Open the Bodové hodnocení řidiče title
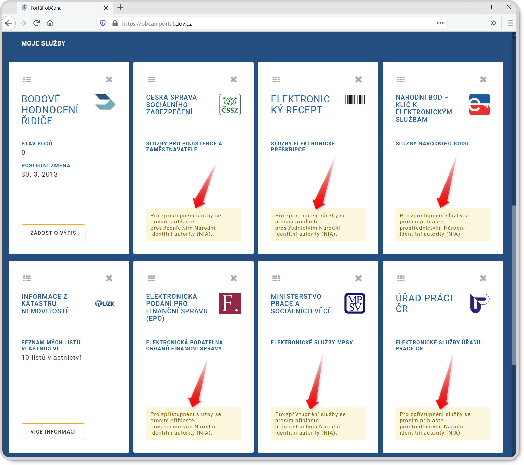524x465 pixels. tap(50, 110)
